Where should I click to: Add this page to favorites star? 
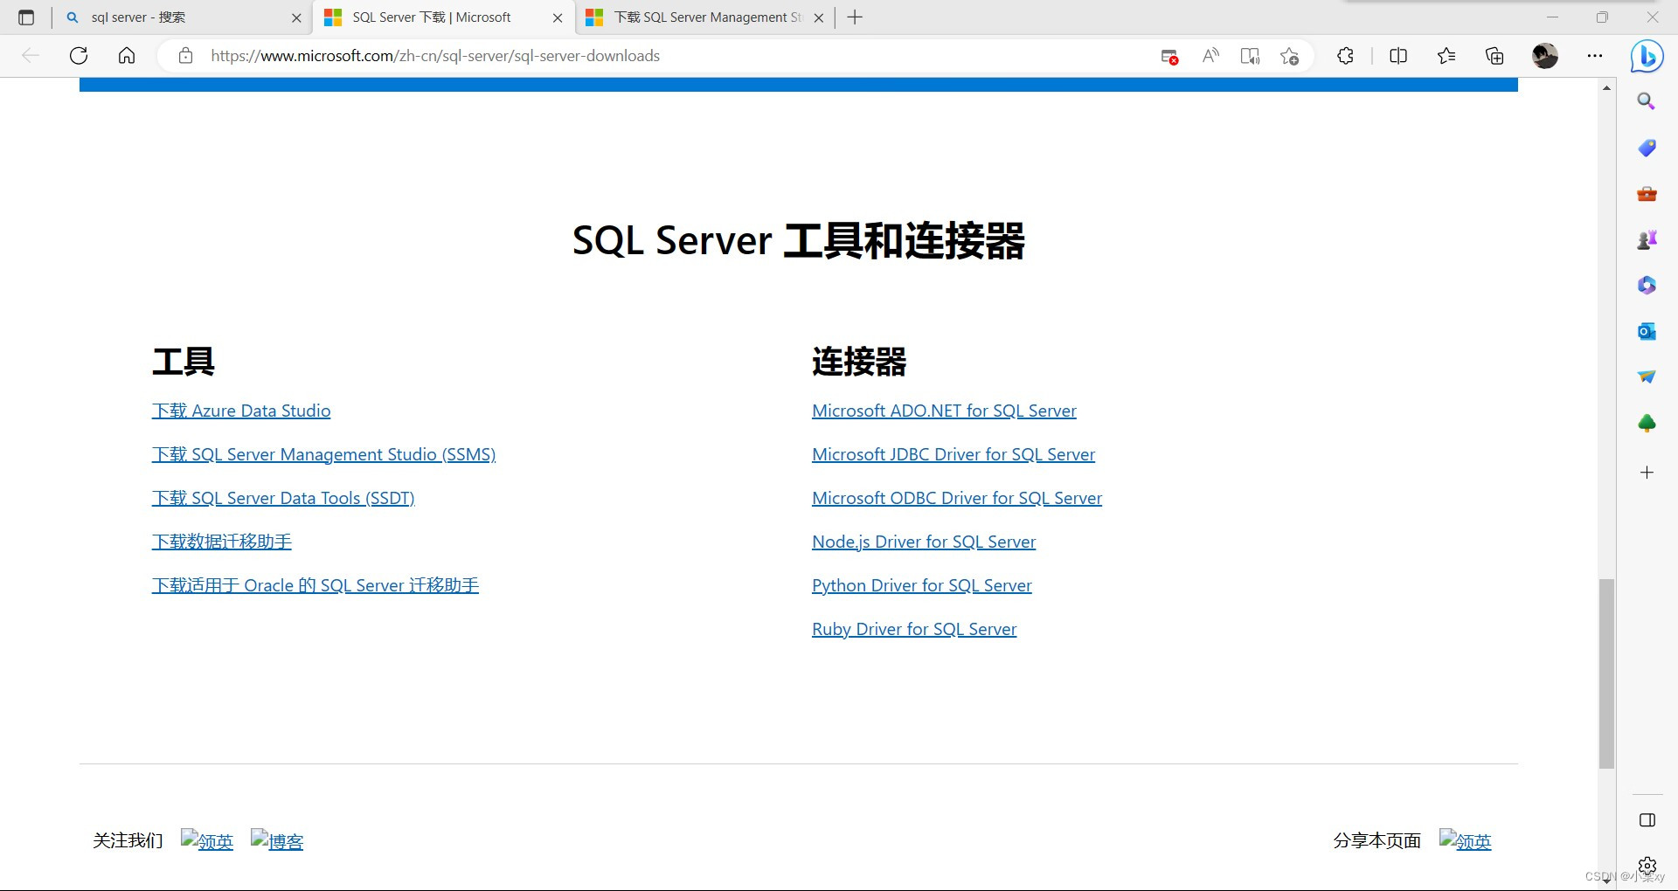pyautogui.click(x=1289, y=56)
